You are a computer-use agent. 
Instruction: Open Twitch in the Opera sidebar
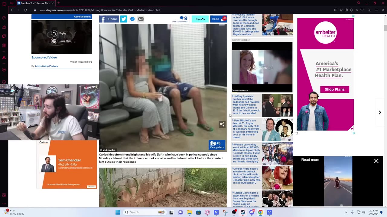[x=4, y=36]
